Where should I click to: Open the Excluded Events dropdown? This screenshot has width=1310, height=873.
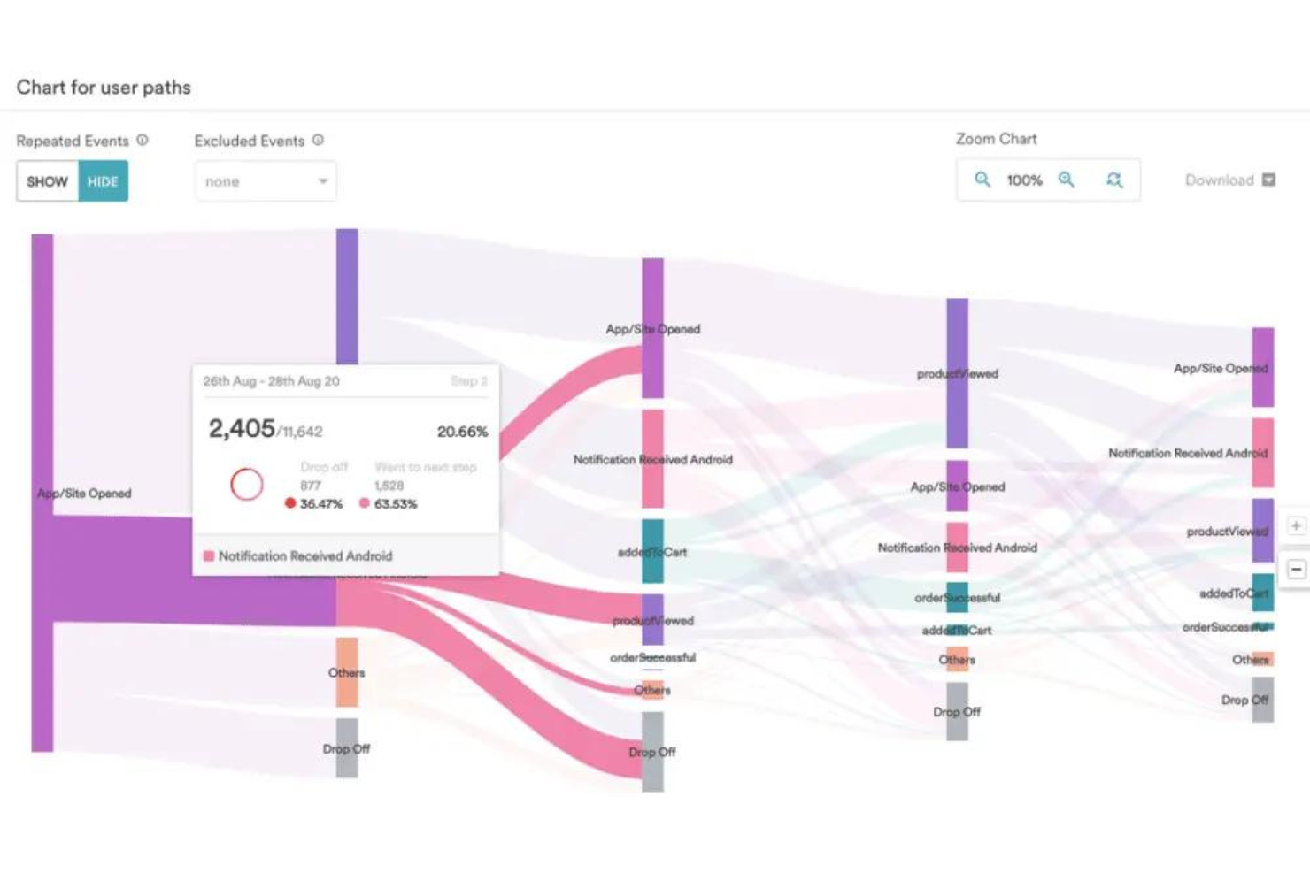point(265,180)
